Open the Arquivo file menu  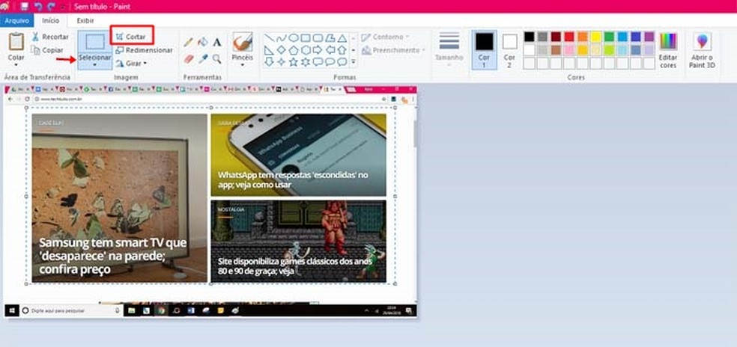coord(17,21)
